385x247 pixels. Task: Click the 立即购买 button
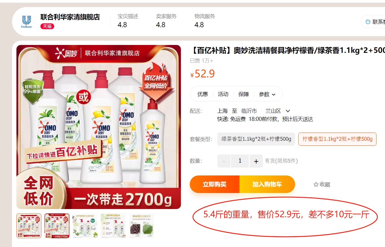point(215,184)
